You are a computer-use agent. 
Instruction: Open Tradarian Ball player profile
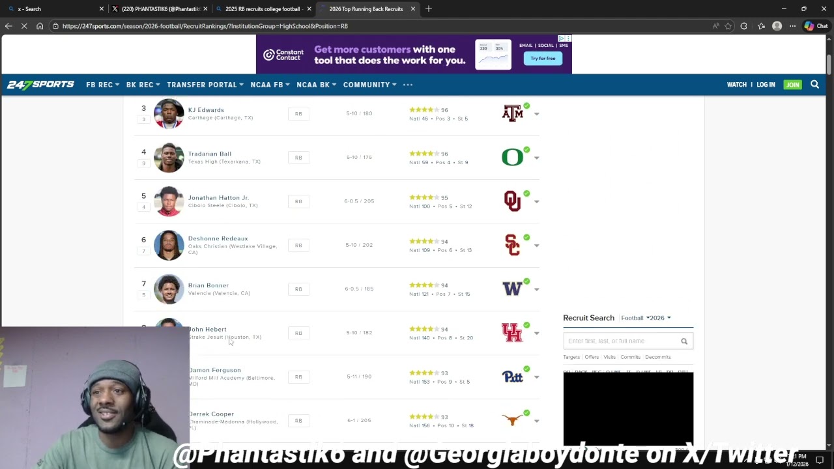210,154
